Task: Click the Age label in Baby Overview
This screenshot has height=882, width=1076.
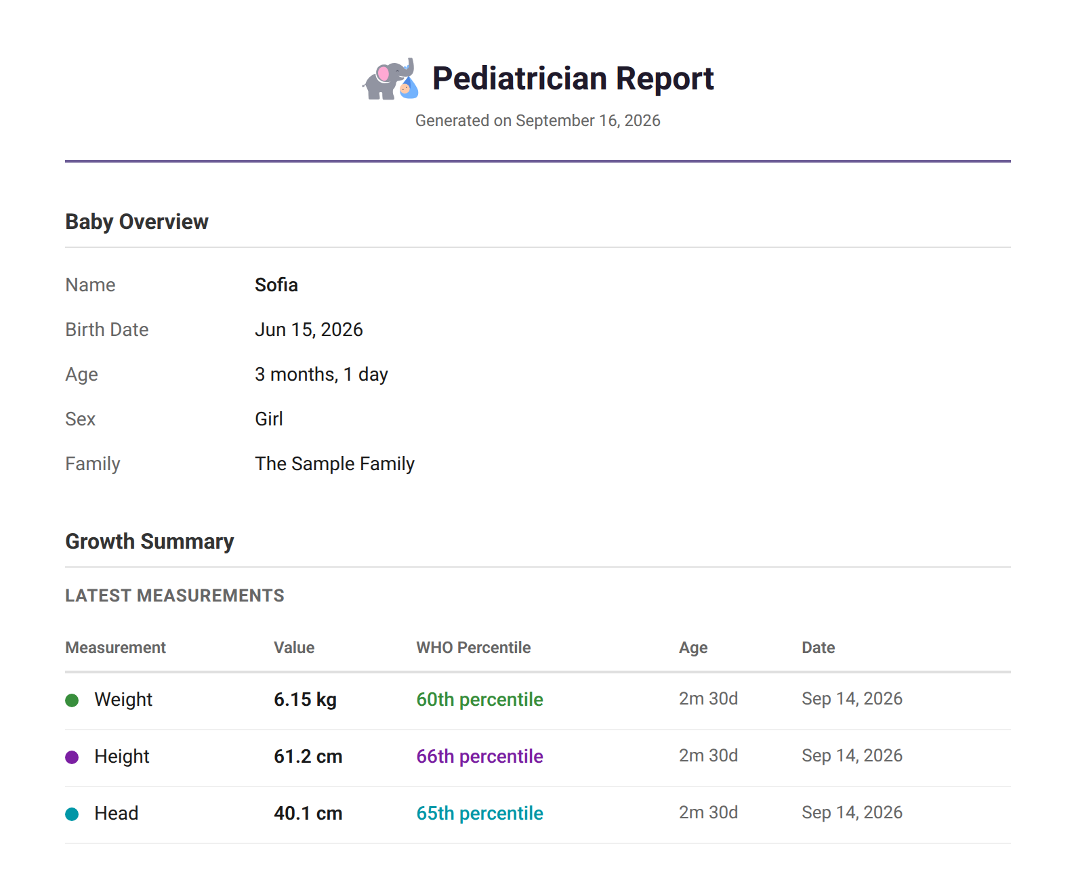Action: click(81, 374)
